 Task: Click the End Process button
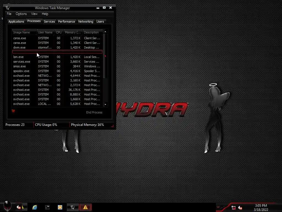coord(94,112)
